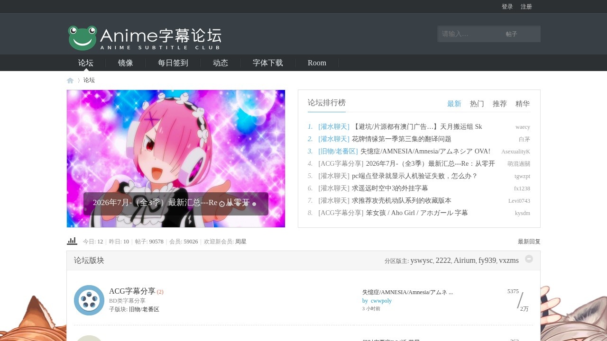Go to home via breadcrumb house icon
607x341 pixels.
tap(70, 81)
